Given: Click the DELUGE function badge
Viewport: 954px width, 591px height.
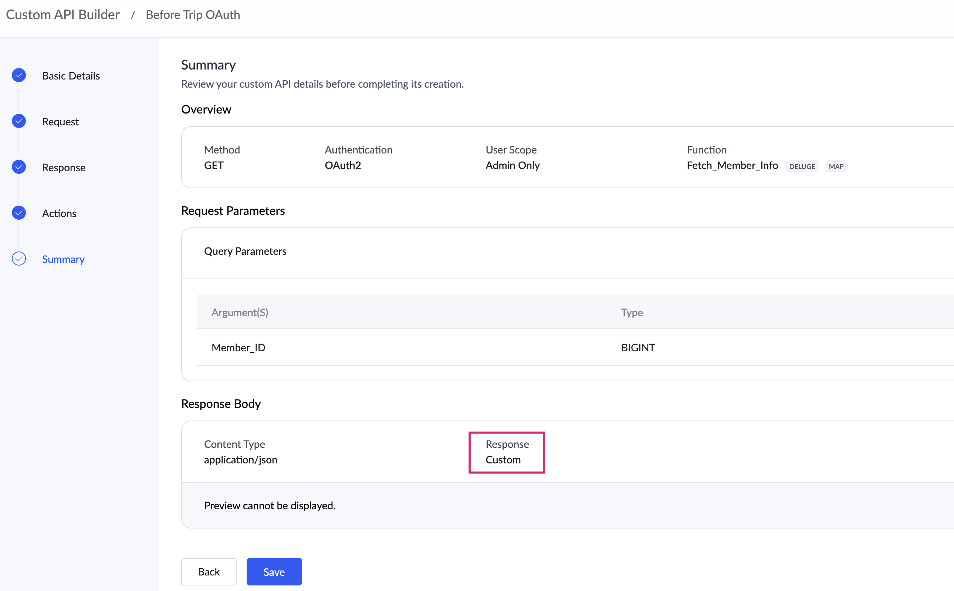Looking at the screenshot, I should click(802, 166).
